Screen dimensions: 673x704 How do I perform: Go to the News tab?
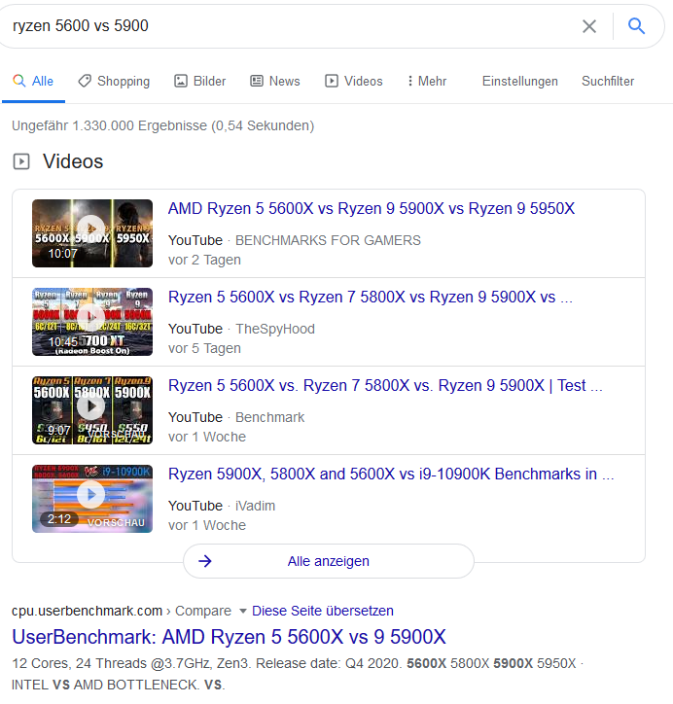(x=275, y=82)
